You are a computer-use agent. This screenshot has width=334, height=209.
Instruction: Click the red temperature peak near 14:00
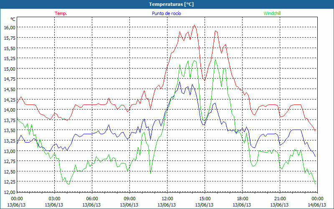194,25
